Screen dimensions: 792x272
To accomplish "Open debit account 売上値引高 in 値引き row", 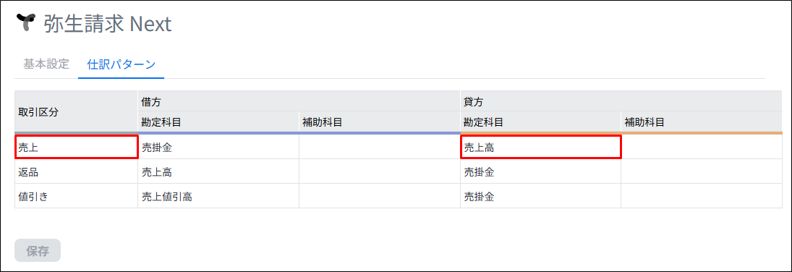I will click(x=218, y=196).
